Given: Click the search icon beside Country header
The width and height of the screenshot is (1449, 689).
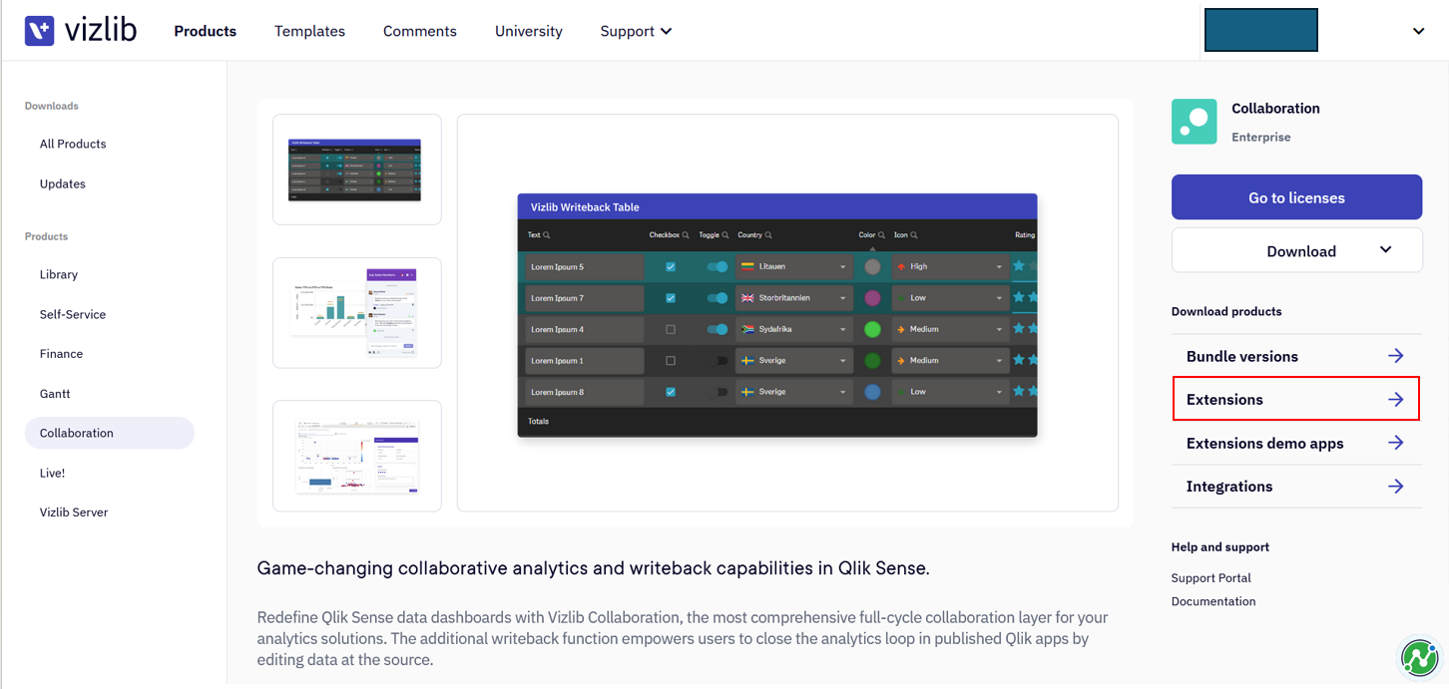Looking at the screenshot, I should click(x=768, y=235).
